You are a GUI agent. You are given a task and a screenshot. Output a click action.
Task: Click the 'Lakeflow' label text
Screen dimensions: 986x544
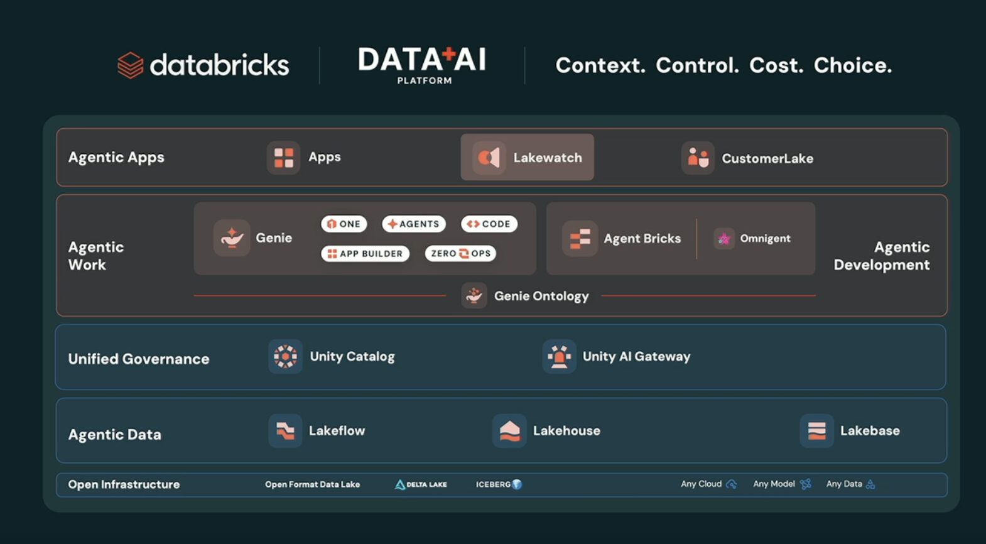point(337,430)
